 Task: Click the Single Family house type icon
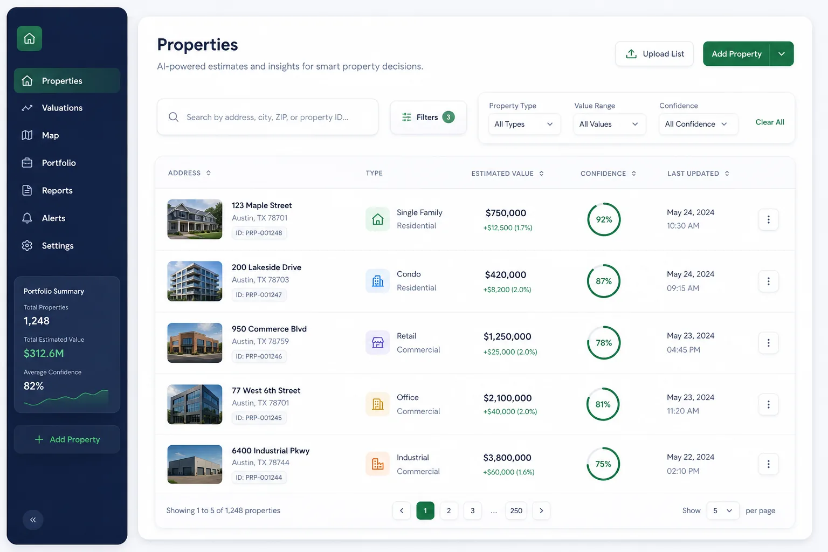coord(378,219)
